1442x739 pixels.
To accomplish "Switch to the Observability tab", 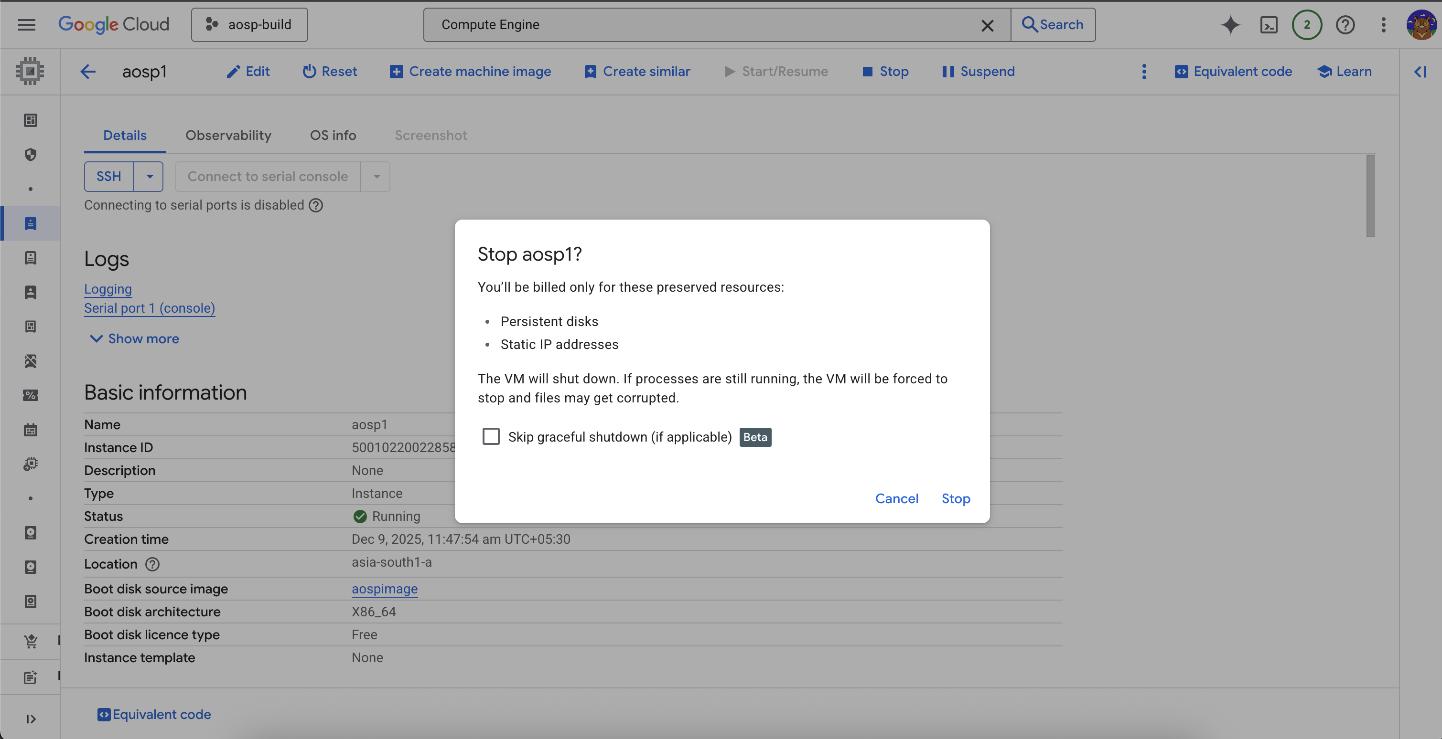I will (x=228, y=136).
